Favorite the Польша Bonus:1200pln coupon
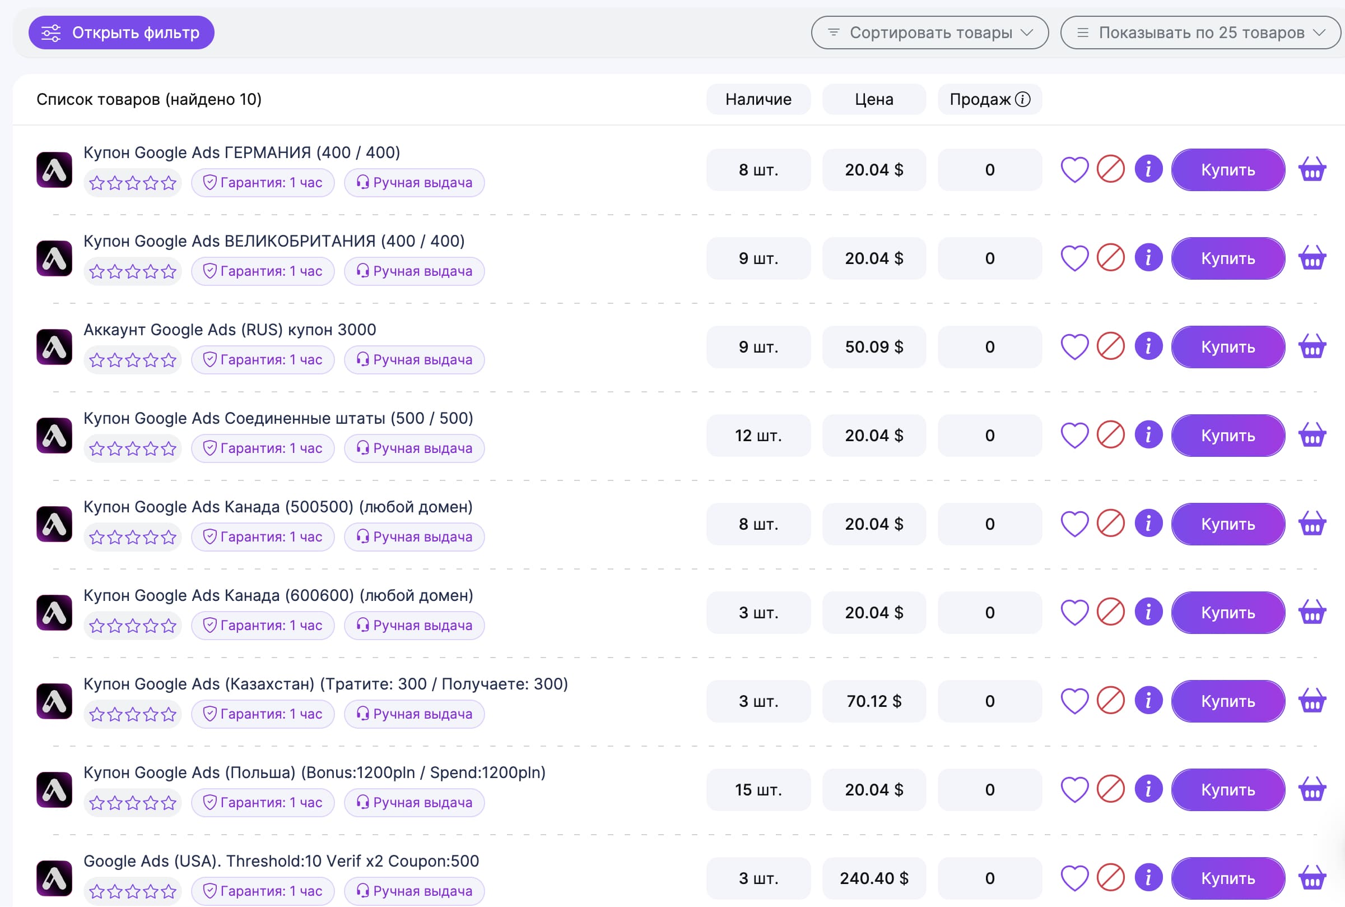Viewport: 1345px width, 907px height. 1074,790
